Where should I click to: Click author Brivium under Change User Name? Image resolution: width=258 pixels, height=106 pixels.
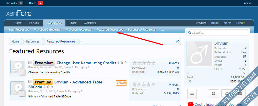[x=34, y=67]
